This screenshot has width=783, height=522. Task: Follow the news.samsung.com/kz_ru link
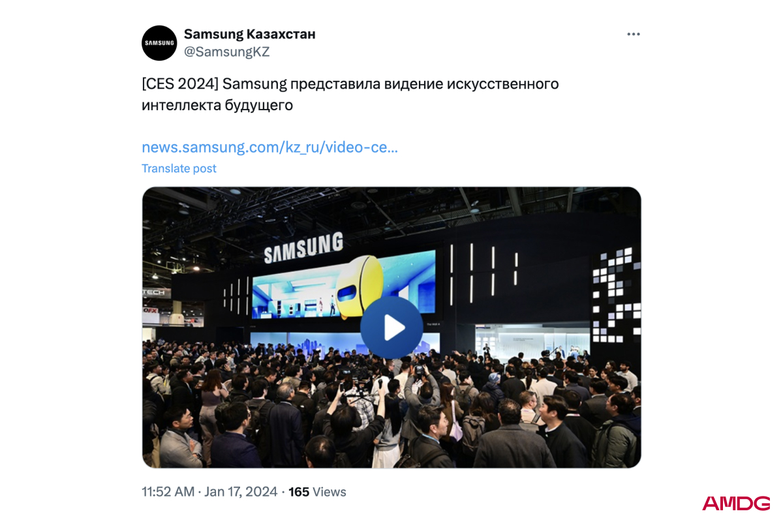pyautogui.click(x=269, y=147)
